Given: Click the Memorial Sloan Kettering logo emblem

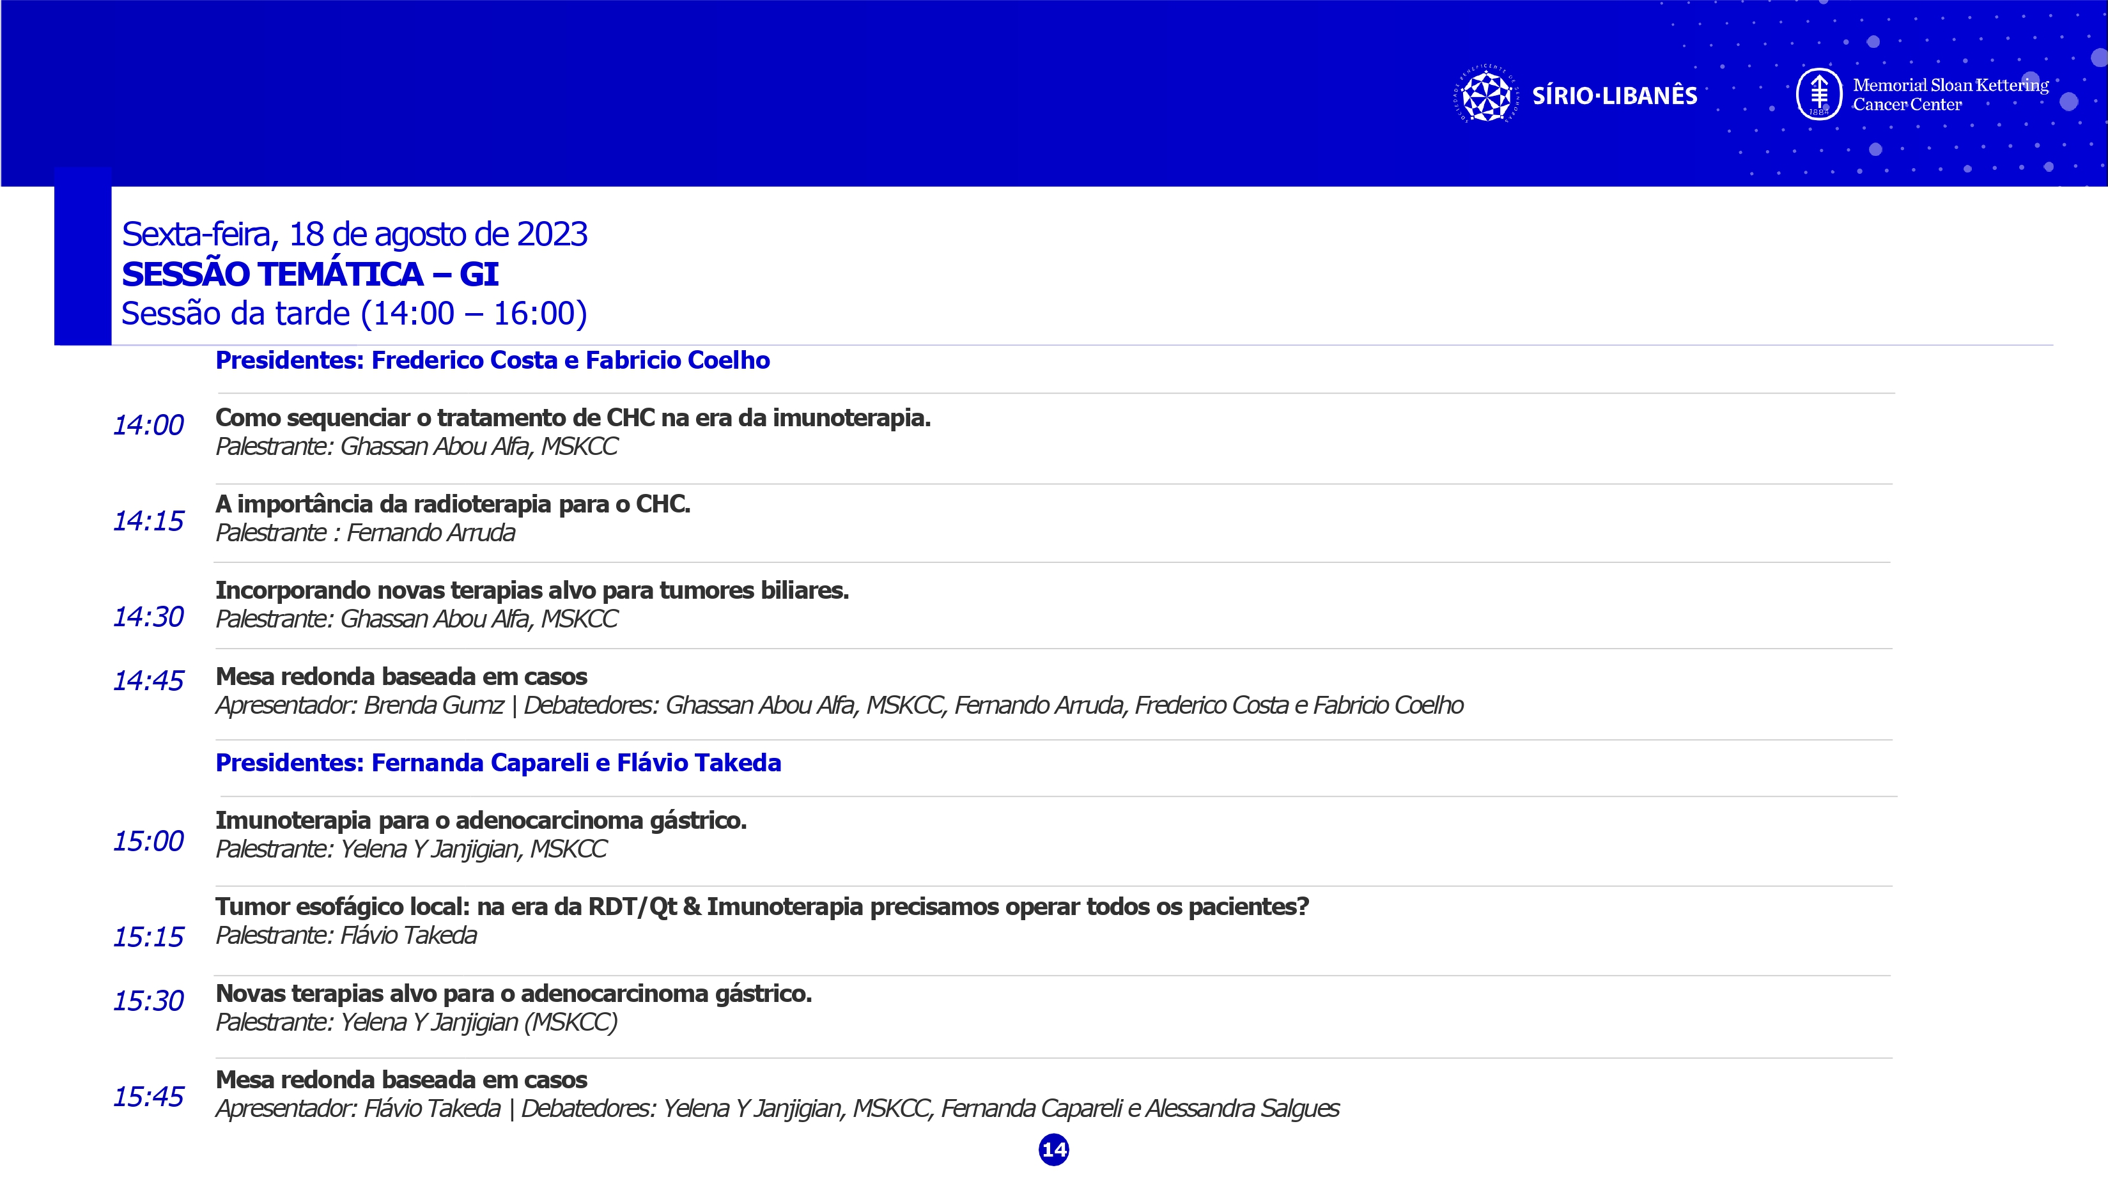Looking at the screenshot, I should point(1818,95).
